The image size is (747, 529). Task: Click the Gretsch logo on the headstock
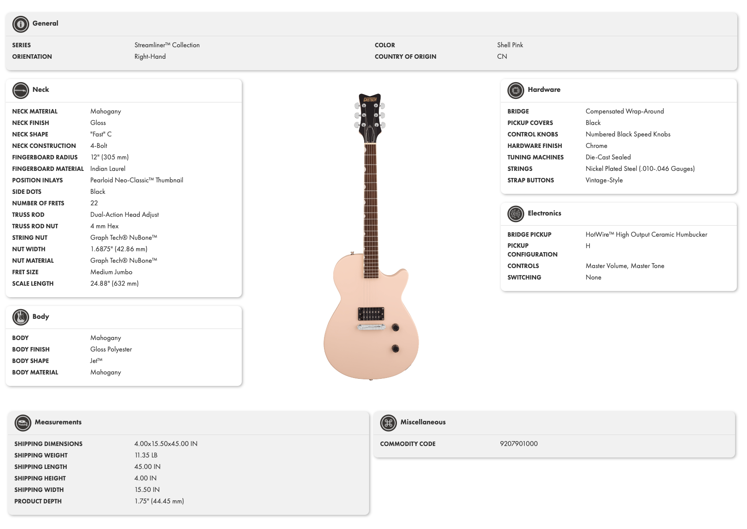coord(370,100)
